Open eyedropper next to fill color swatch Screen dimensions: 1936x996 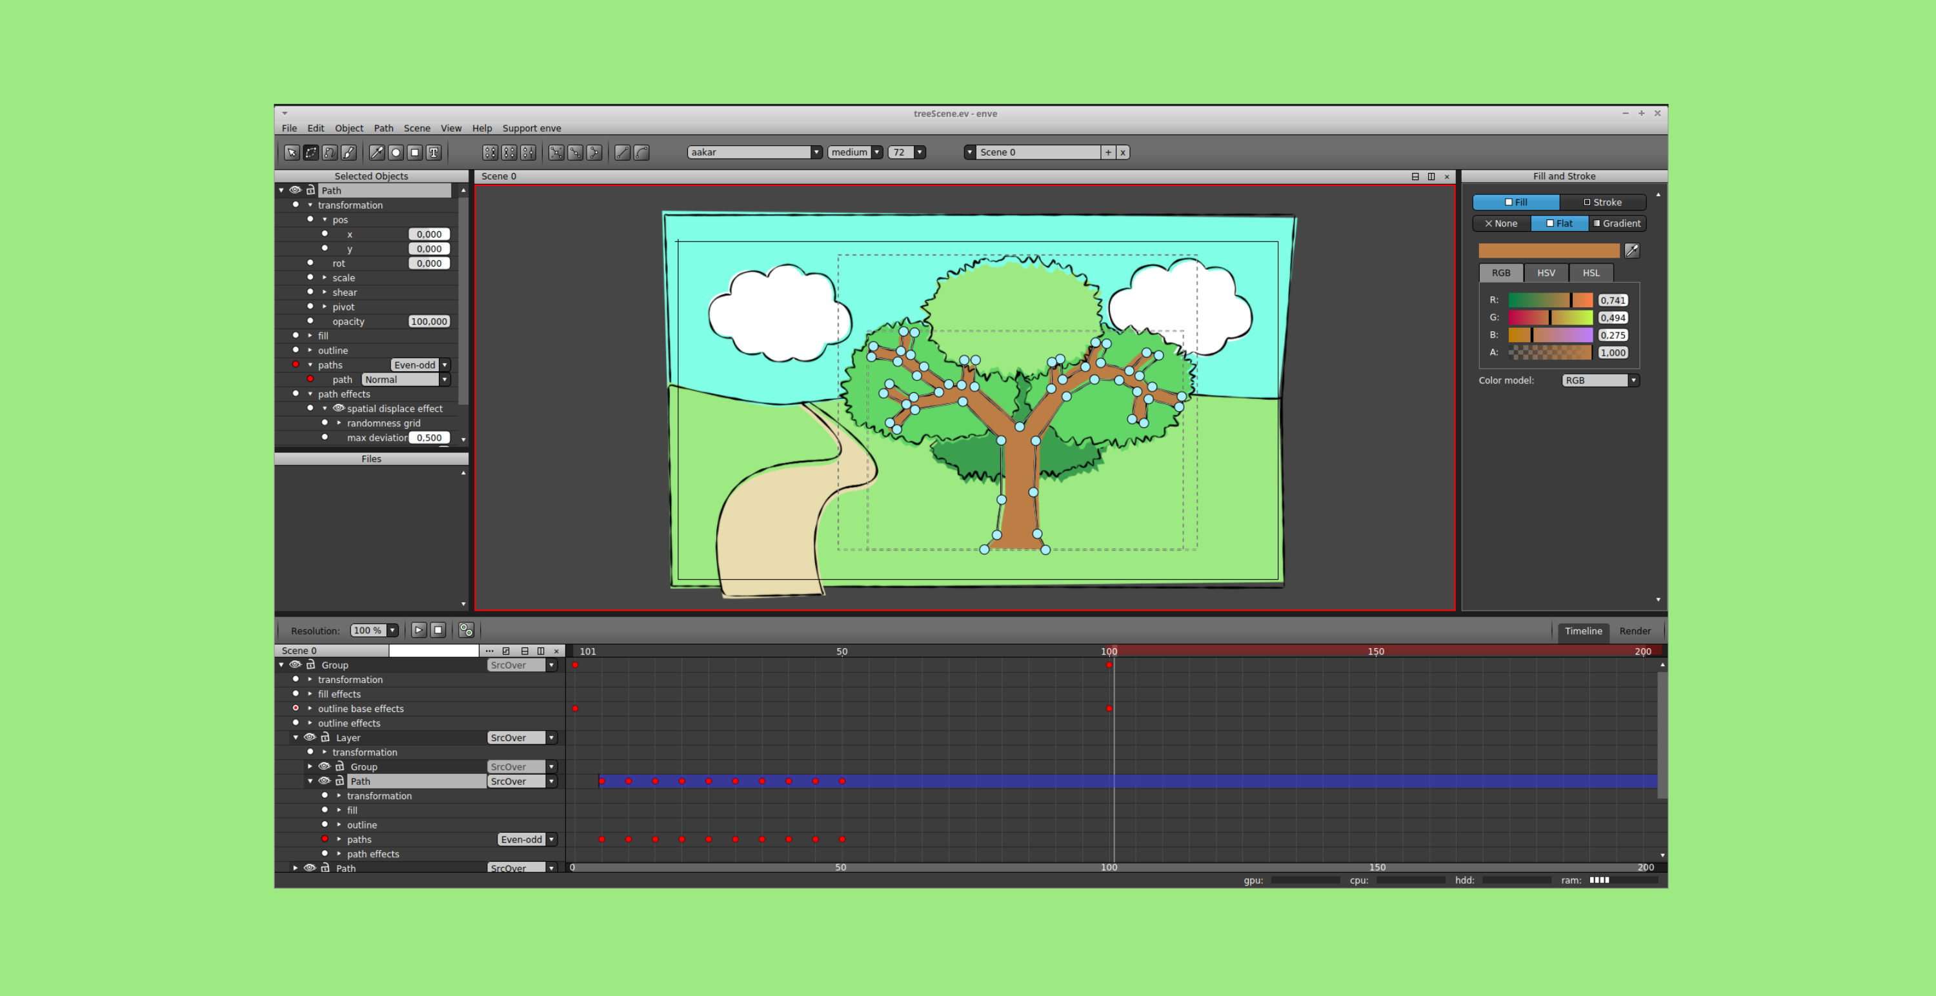pyautogui.click(x=1631, y=250)
